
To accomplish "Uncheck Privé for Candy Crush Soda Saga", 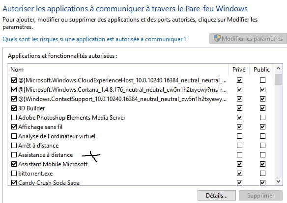I will pyautogui.click(x=239, y=182).
